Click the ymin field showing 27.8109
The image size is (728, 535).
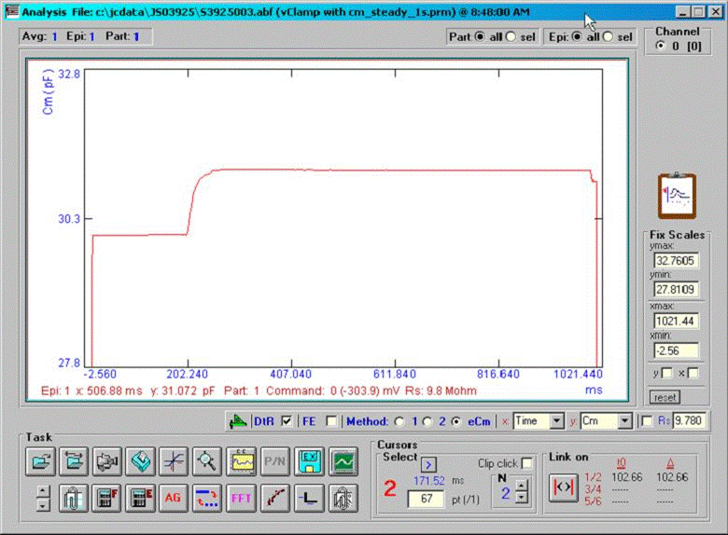click(676, 290)
